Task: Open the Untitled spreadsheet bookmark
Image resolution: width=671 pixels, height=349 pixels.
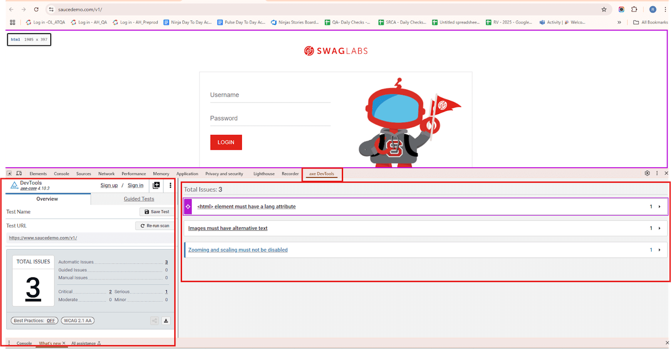Action: point(455,22)
